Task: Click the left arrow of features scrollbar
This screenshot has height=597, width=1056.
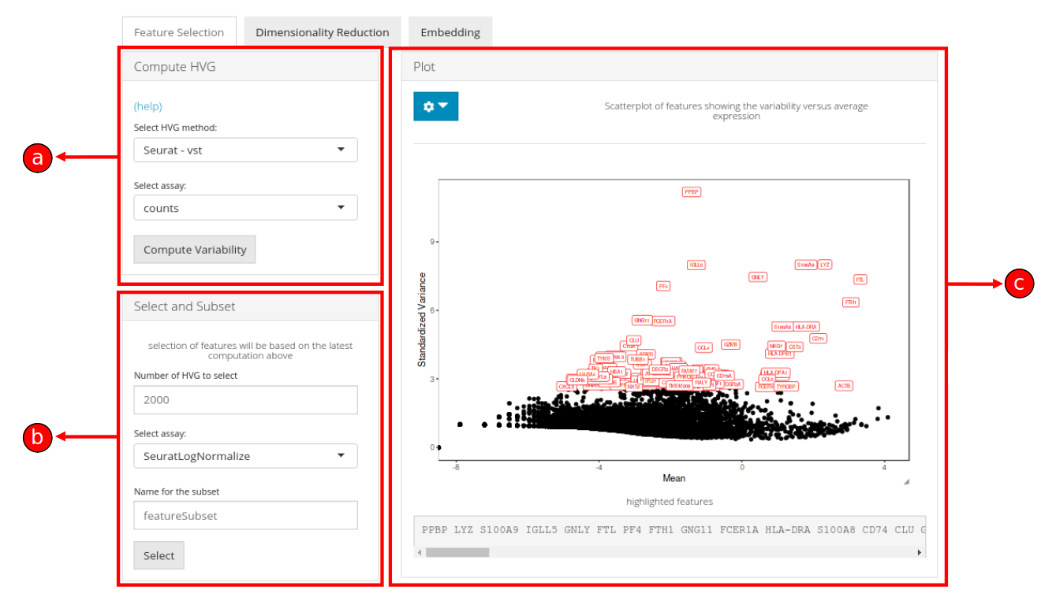Action: point(419,553)
